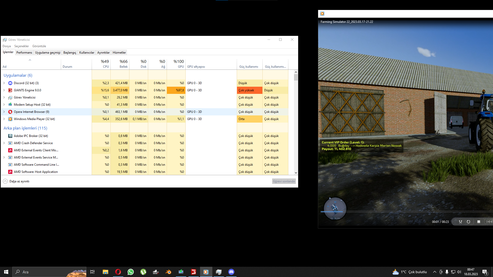Screen dimensions: 493x277
Task: Toggle repeat in the media player
Action: pos(468,222)
